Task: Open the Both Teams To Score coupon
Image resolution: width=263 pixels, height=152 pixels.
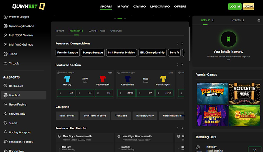Action: [95, 116]
